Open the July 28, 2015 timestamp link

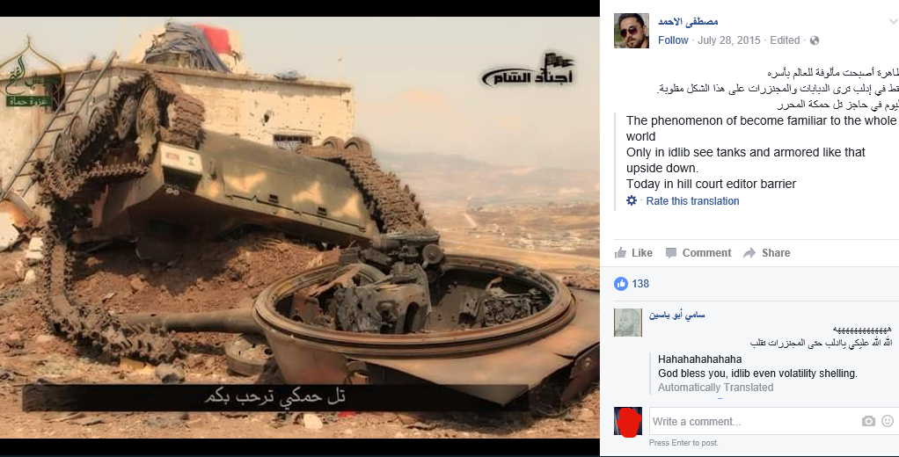(728, 40)
